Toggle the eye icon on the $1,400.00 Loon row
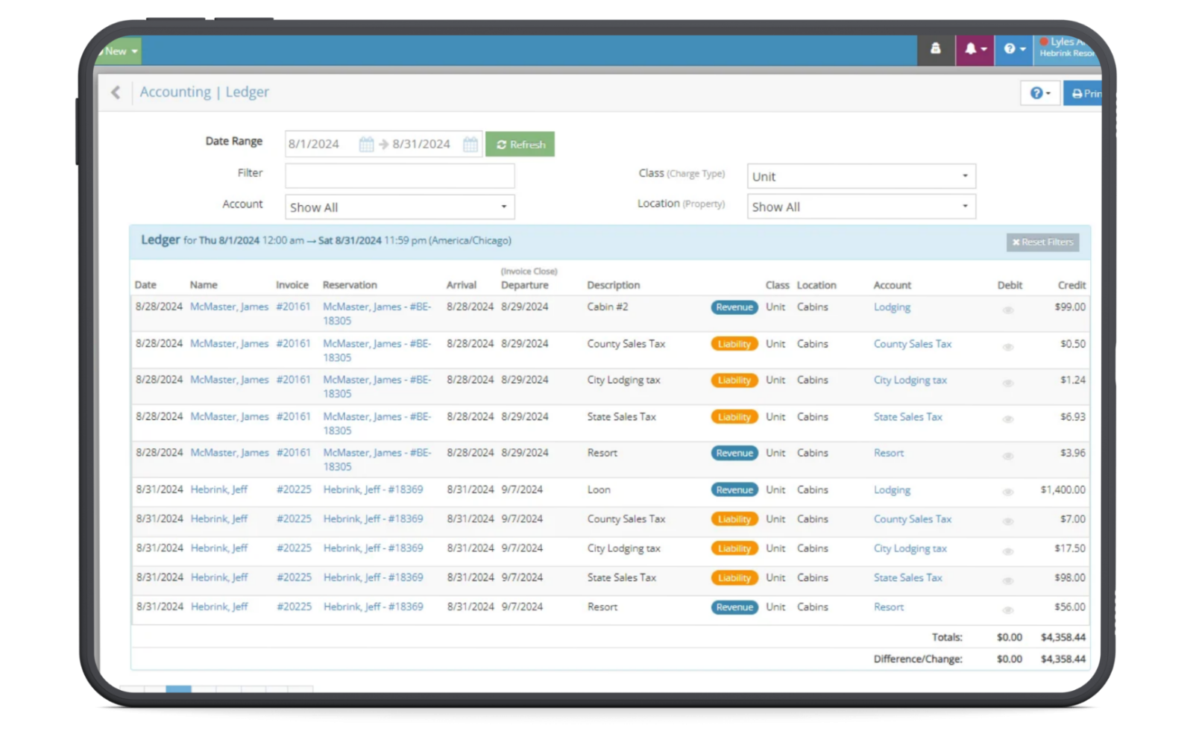The height and width of the screenshot is (746, 1193). pos(1008,492)
